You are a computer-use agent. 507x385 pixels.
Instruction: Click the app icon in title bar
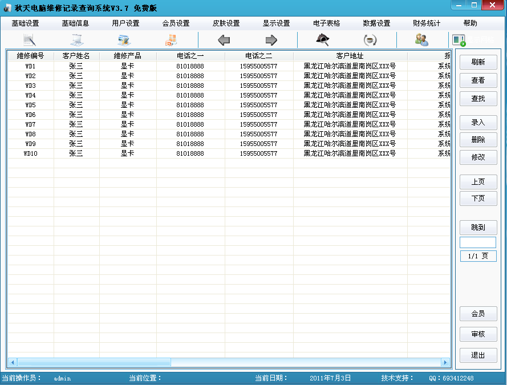pyautogui.click(x=7, y=8)
